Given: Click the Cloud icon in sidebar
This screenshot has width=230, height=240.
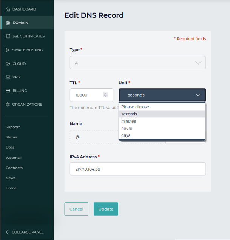Looking at the screenshot, I should click(8, 64).
